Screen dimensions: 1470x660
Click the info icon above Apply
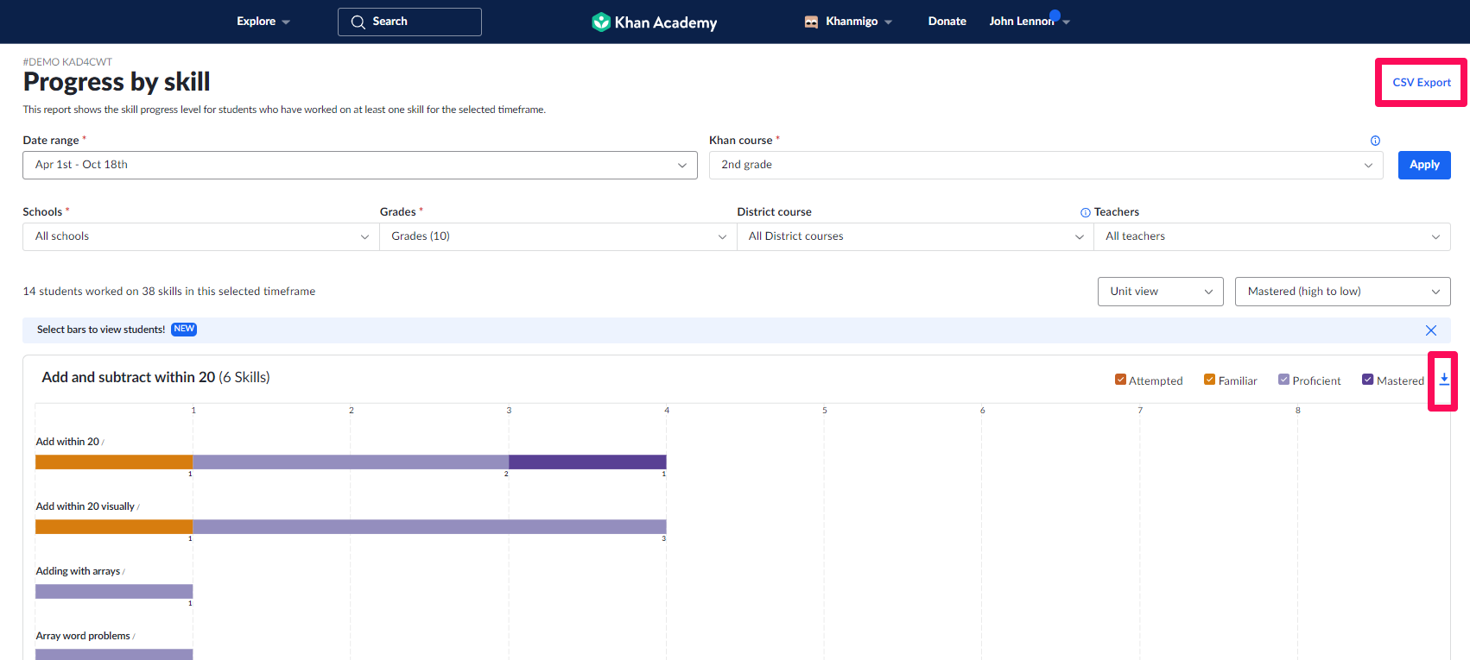(1375, 141)
